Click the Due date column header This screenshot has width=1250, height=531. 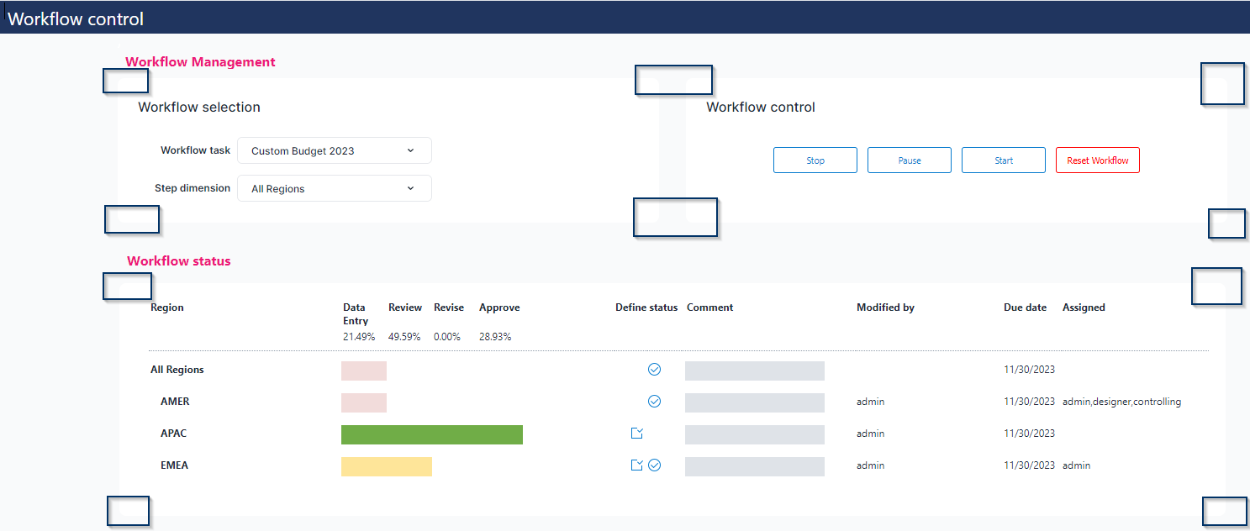[x=1025, y=308]
